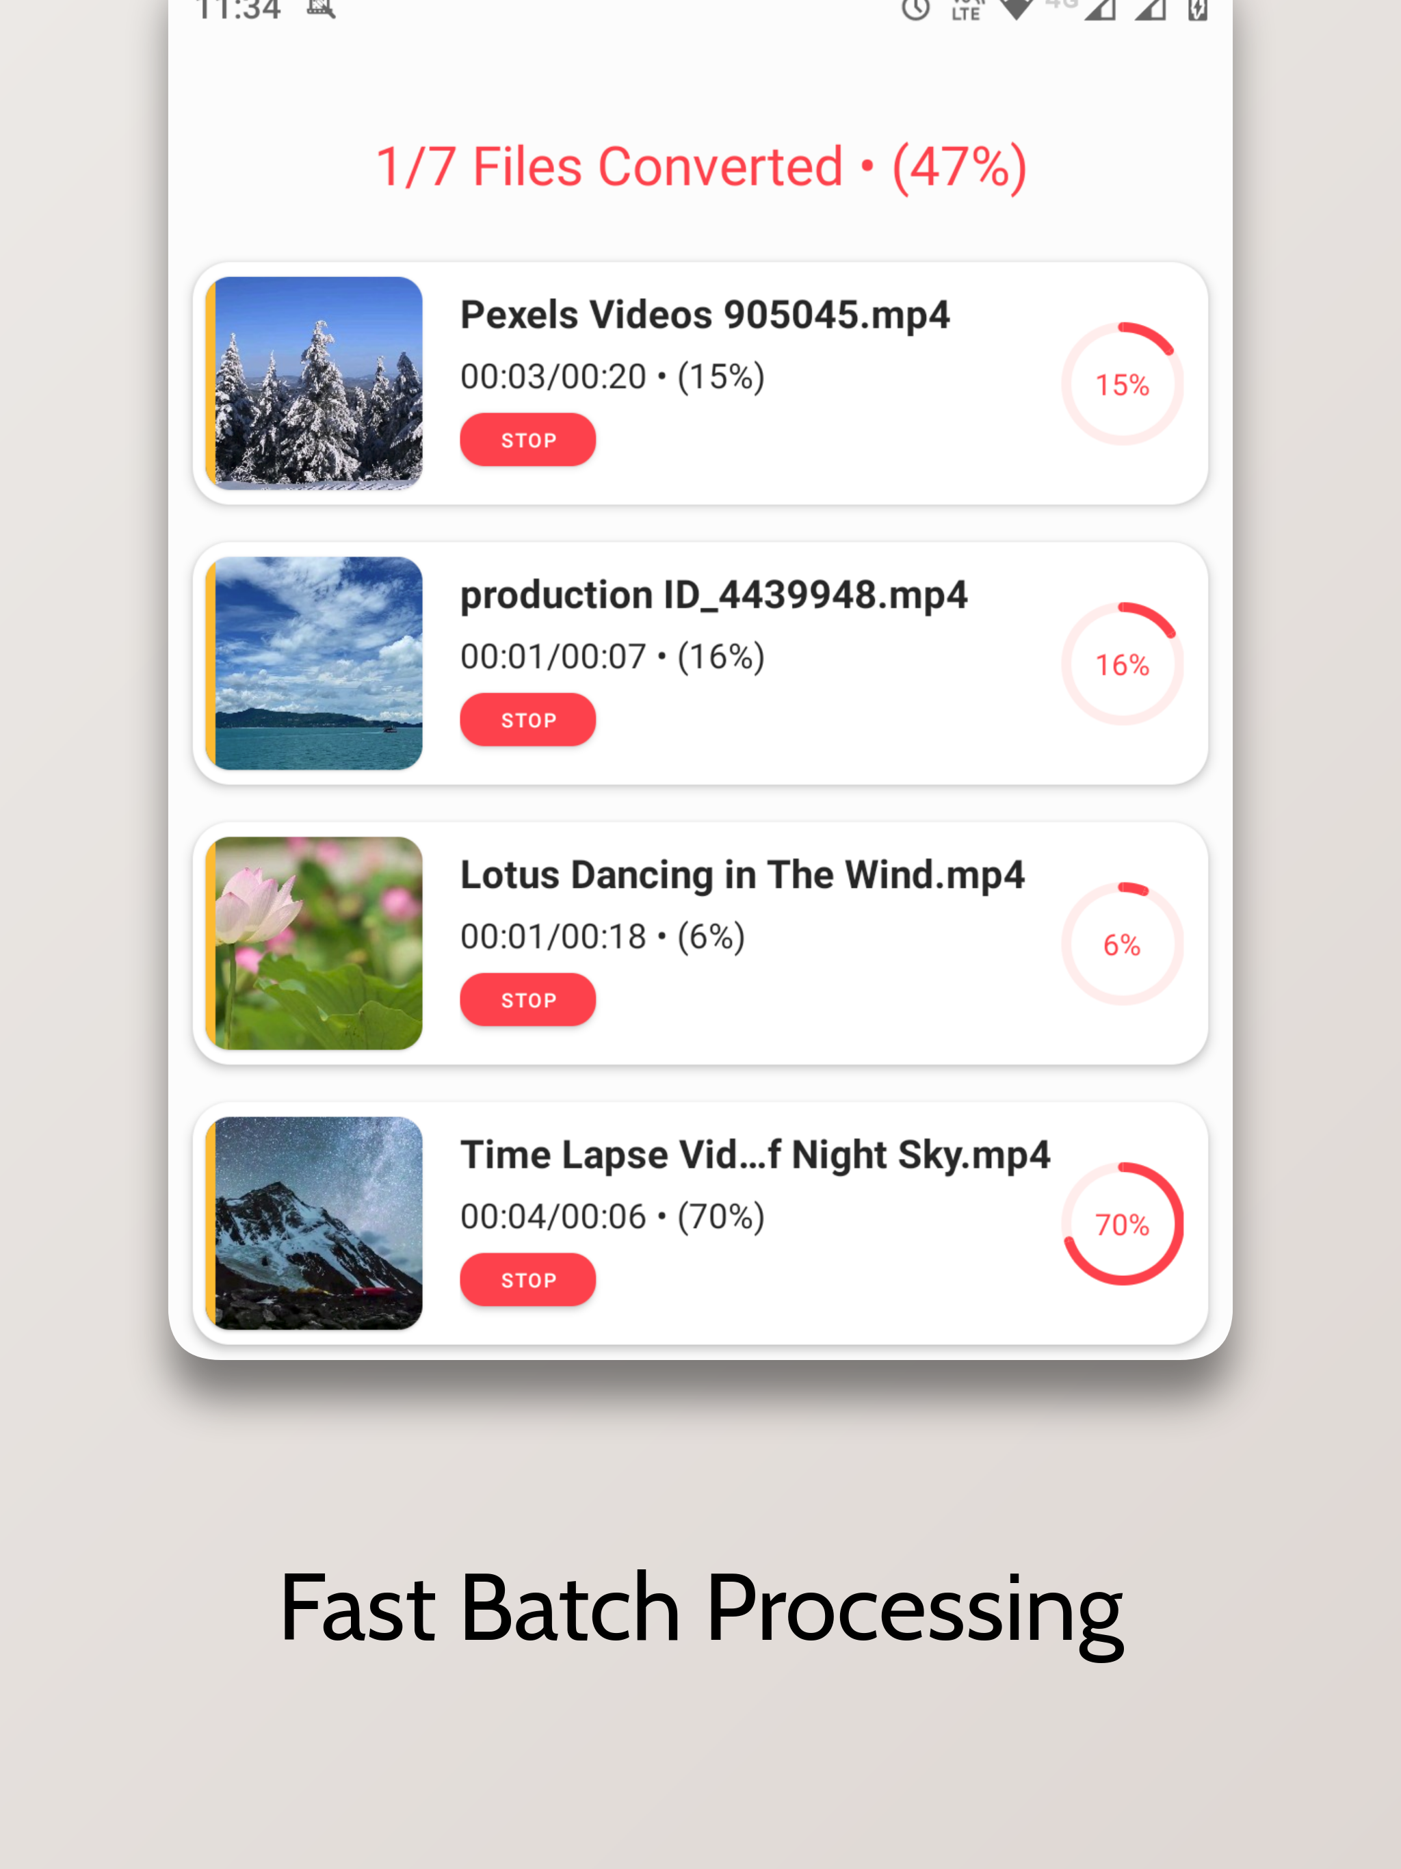Tap the Time Lapse Night Sky filename
This screenshot has height=1869, width=1401.
click(755, 1155)
